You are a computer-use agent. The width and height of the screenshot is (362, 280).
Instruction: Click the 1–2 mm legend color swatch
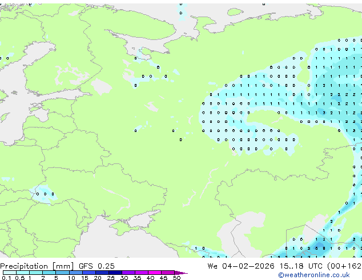[x=36, y=273]
